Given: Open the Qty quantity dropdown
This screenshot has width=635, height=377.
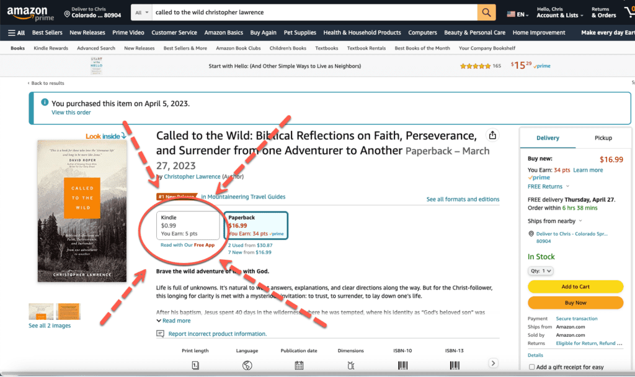Looking at the screenshot, I should coord(540,271).
